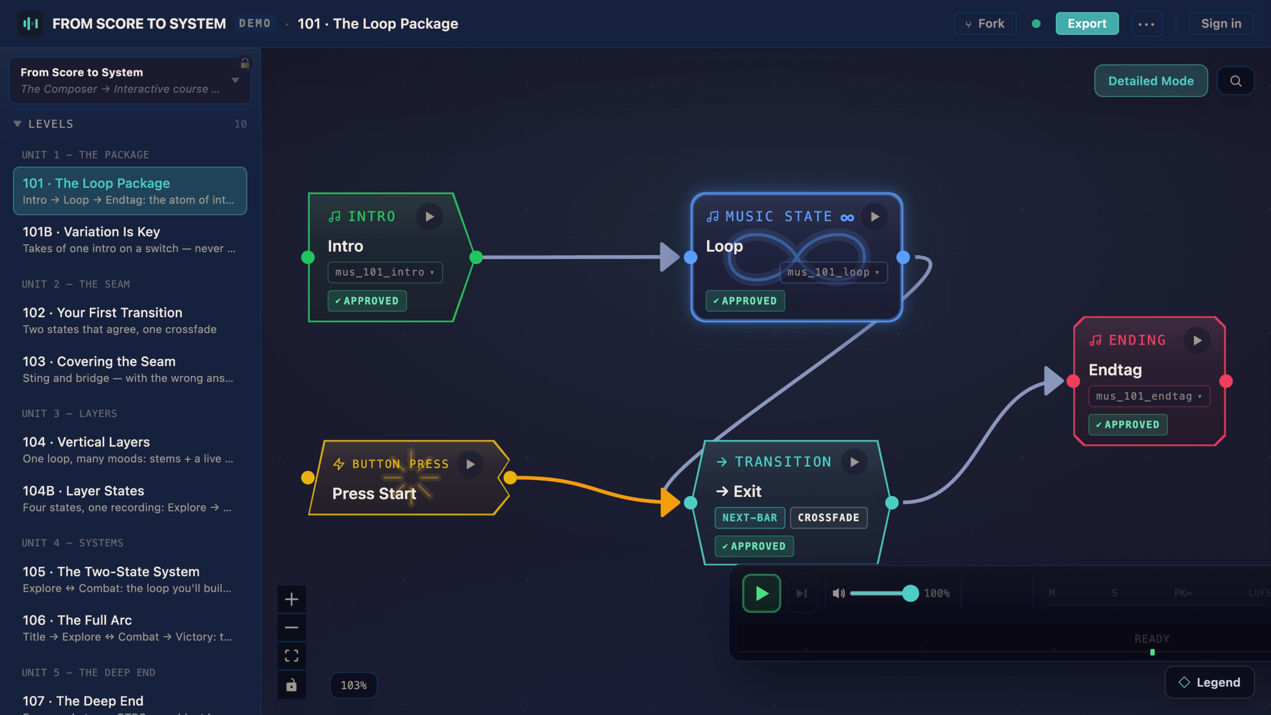The image size is (1271, 715).
Task: Toggle the M channel button in the meter
Action: click(x=1052, y=593)
